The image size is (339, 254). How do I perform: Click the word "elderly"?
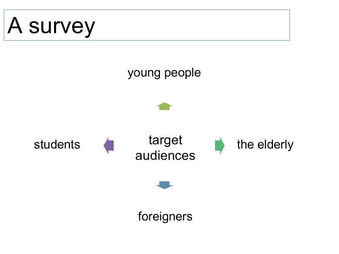click(x=275, y=145)
